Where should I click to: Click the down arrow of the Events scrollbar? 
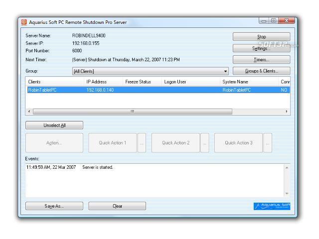click(x=287, y=193)
